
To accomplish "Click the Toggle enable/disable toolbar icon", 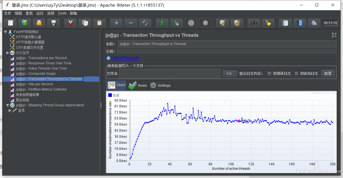I will click(145, 23).
